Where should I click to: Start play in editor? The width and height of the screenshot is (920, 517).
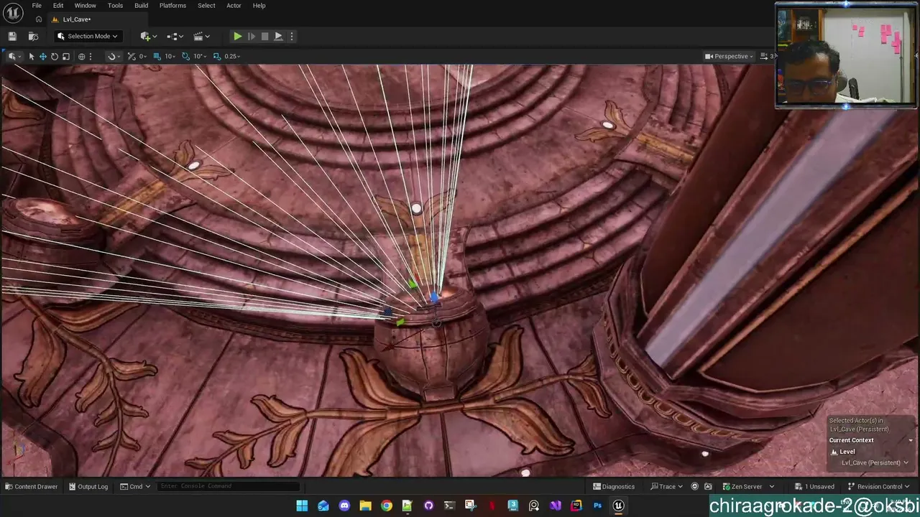237,36
